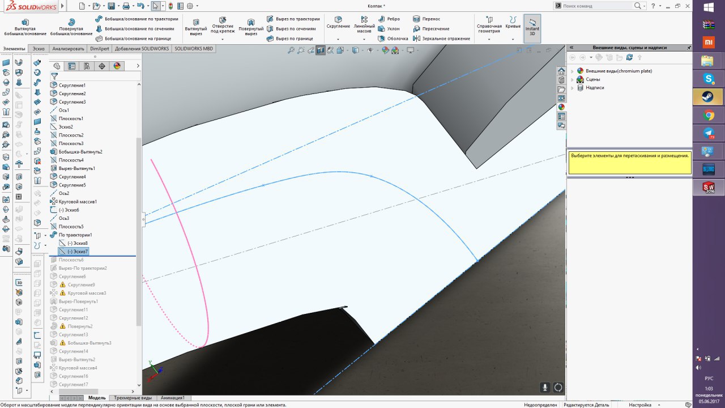This screenshot has width=725, height=408.
Task: Click the Rebuild traffic light icon
Action: point(172,6)
